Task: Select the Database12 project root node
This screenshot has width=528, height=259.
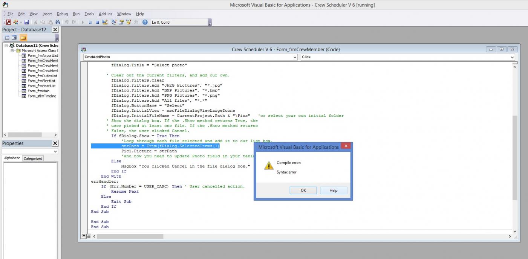Action: click(37, 46)
